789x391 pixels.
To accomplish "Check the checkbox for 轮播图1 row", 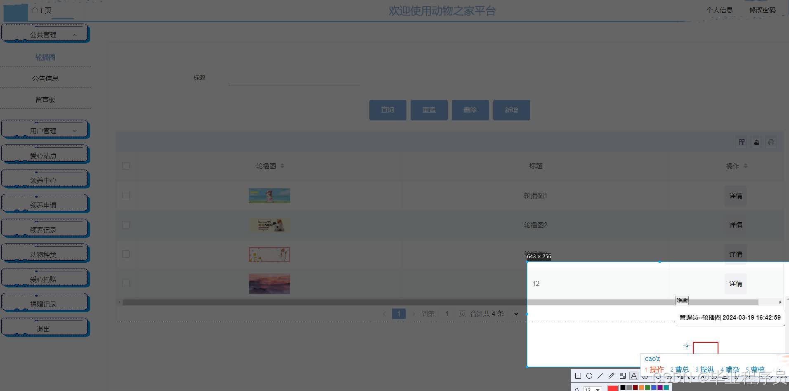I will click(126, 195).
